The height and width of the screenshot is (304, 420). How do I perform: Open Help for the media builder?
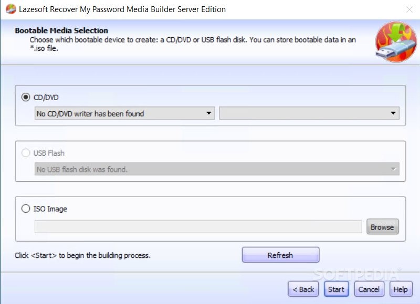[x=401, y=289]
